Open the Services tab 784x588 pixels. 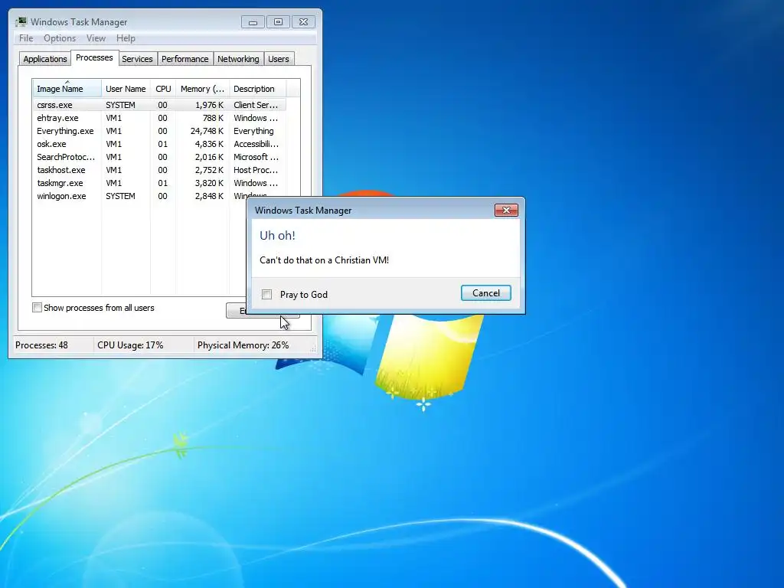point(137,59)
